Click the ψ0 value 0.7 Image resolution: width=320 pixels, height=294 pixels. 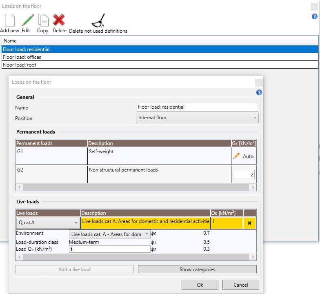point(207,233)
